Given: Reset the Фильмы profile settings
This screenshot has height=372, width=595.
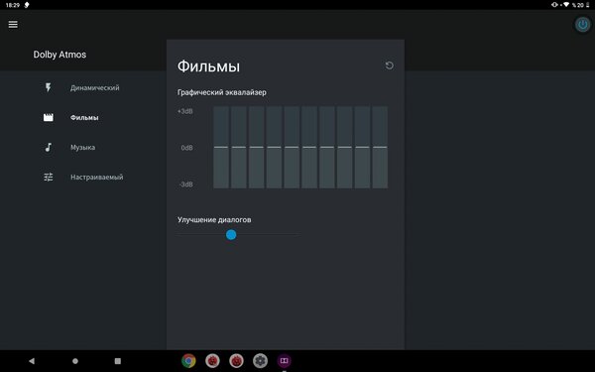Looking at the screenshot, I should pyautogui.click(x=389, y=65).
